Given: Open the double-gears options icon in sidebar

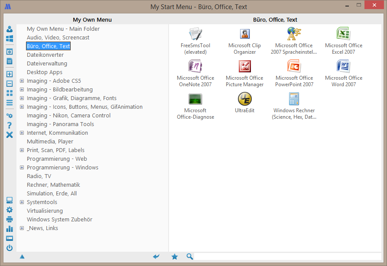Looking at the screenshot, I should pos(10,116).
